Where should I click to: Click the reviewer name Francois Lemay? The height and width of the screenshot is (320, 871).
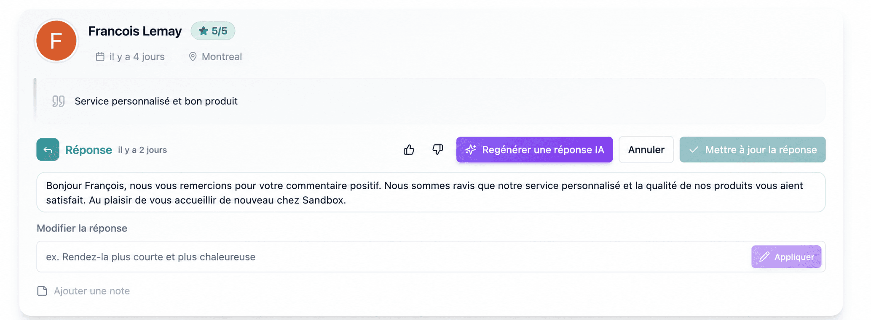135,31
